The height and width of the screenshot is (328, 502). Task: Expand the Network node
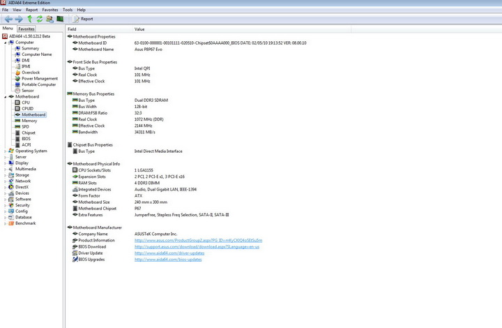5,181
